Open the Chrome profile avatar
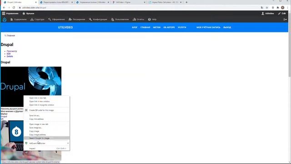The width and height of the screenshot is (291, 164). point(283,8)
